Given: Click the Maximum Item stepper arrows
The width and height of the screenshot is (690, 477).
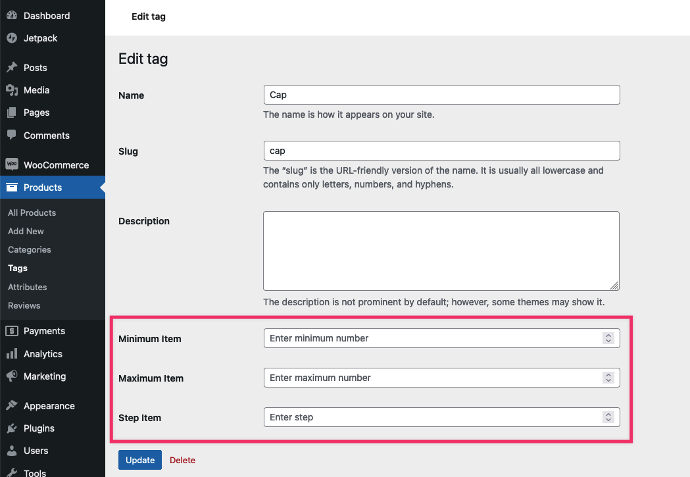Looking at the screenshot, I should coord(608,378).
